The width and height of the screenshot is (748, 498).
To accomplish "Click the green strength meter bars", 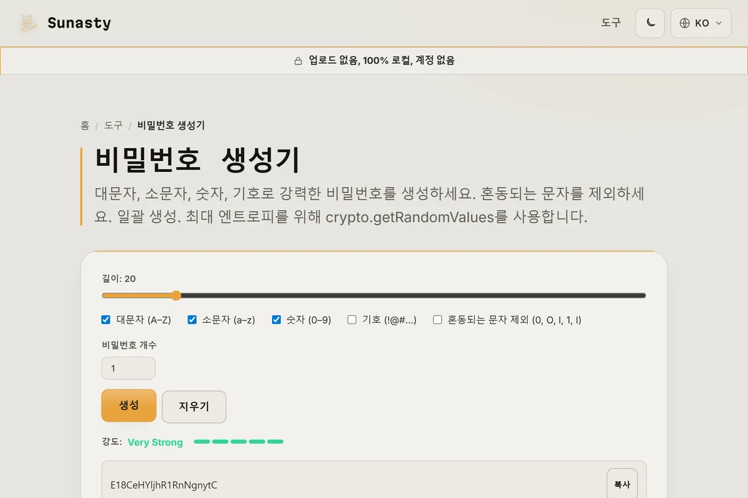I will pos(239,442).
